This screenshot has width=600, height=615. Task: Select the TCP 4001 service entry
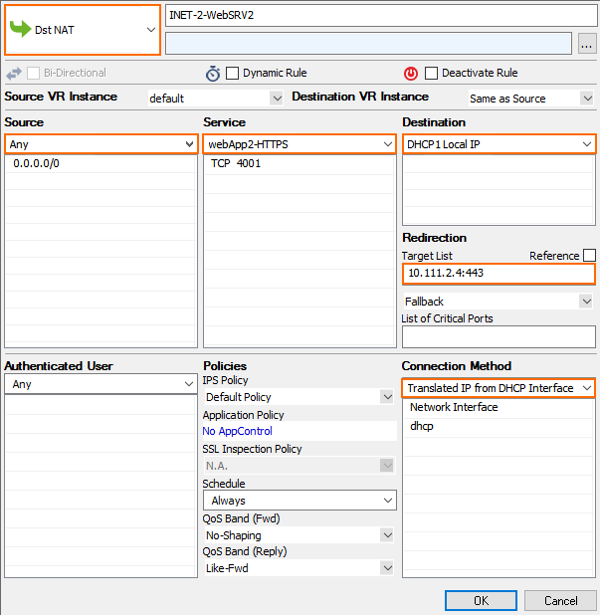point(300,163)
